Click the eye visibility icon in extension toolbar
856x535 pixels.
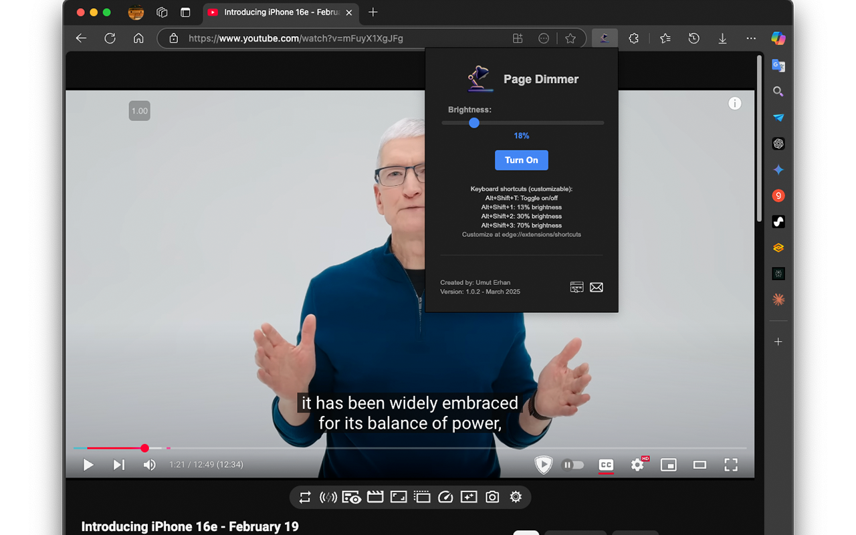tap(352, 497)
